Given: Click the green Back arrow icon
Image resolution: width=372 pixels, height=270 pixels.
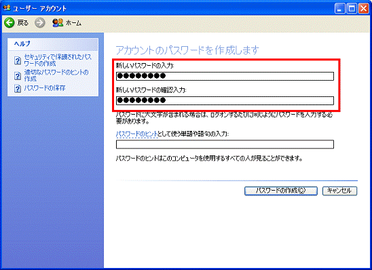Looking at the screenshot, I should [10, 23].
